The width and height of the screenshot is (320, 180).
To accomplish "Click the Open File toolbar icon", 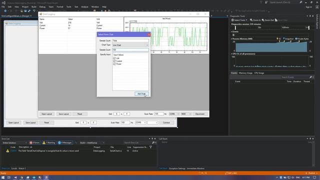I will coord(21,11).
